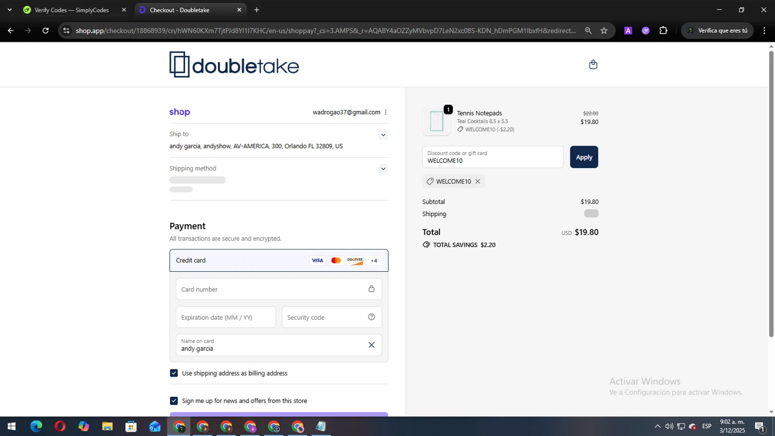This screenshot has height=436, width=775.
Task: Open the taskbar clock and date
Action: click(x=732, y=426)
